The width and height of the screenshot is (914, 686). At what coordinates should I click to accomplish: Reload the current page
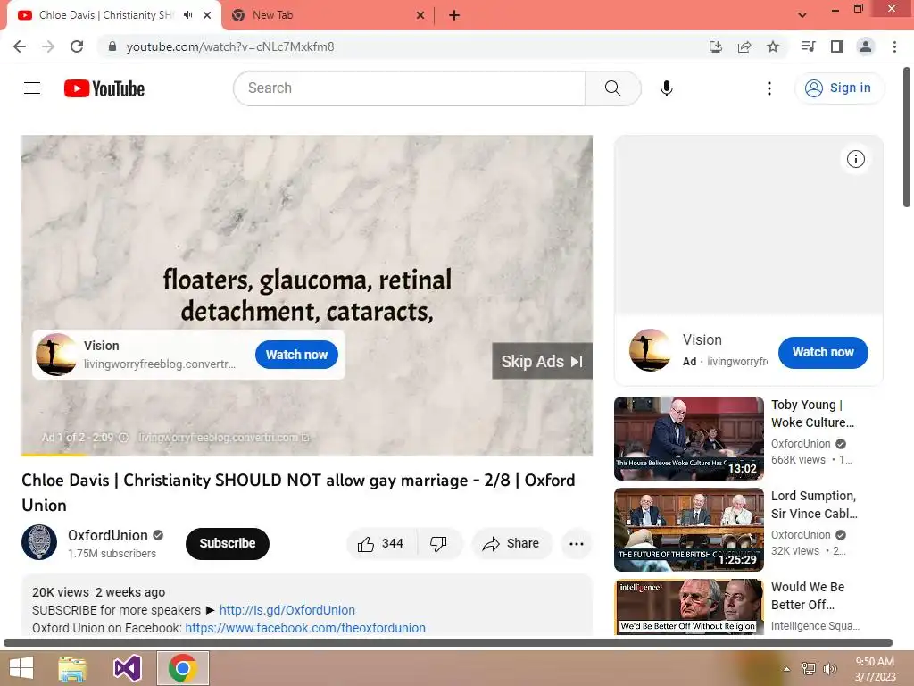tap(77, 46)
